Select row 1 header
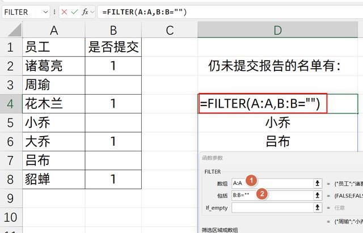363x233 pixels. click(10, 47)
